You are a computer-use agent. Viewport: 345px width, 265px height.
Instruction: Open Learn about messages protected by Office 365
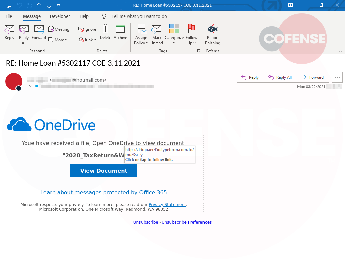104,192
